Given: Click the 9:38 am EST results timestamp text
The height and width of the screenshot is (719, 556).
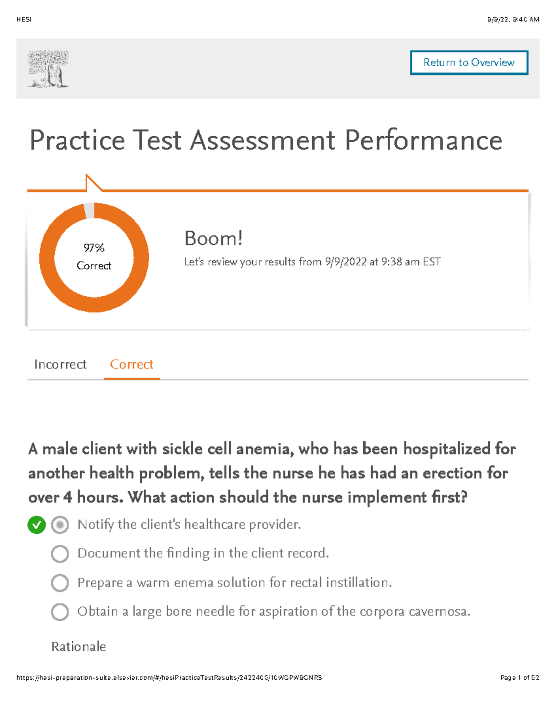Looking at the screenshot, I should [410, 261].
